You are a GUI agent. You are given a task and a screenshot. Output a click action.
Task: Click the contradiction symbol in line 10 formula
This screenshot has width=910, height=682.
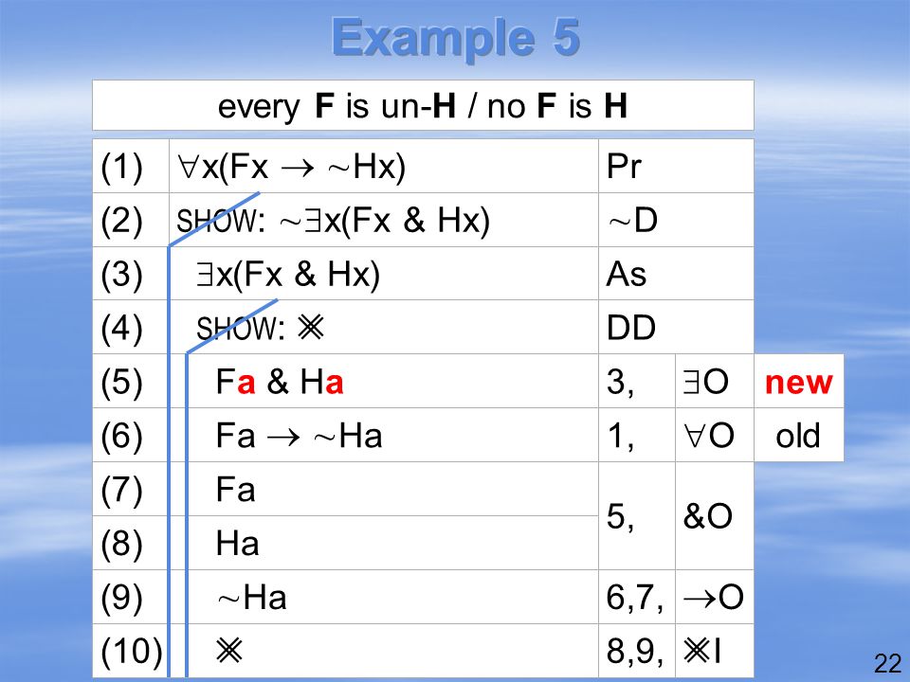(x=229, y=651)
